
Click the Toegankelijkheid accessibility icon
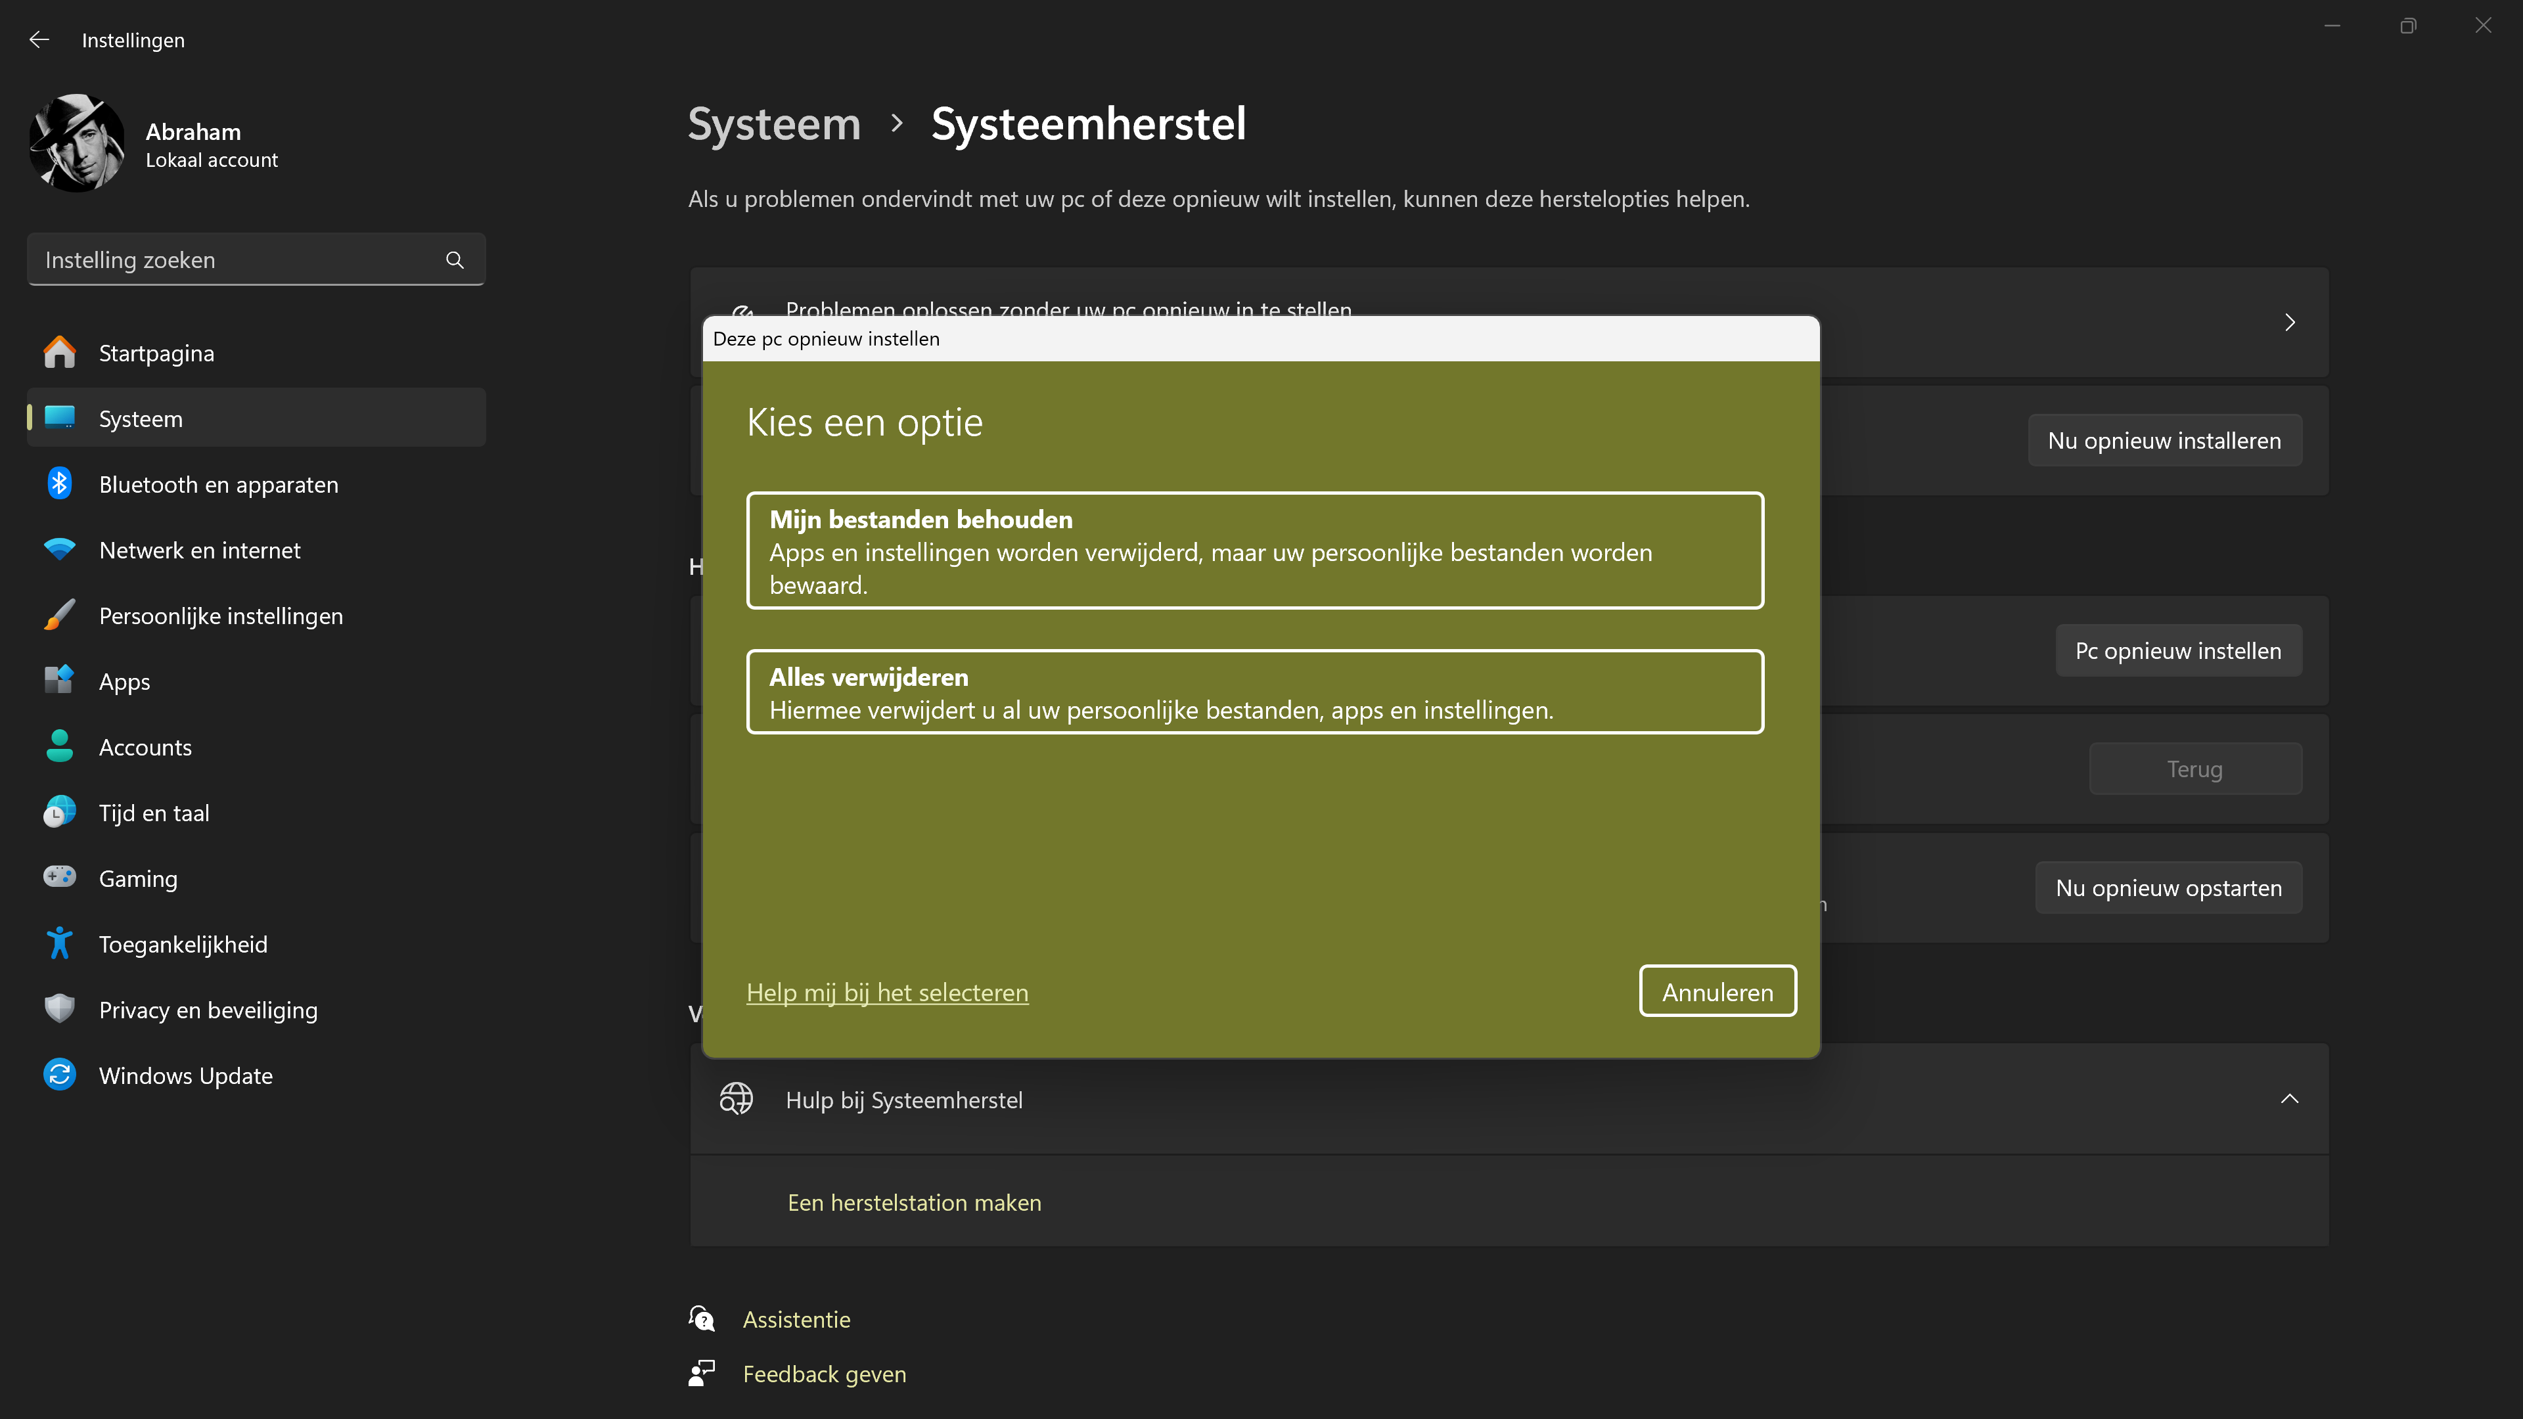pyautogui.click(x=58, y=943)
